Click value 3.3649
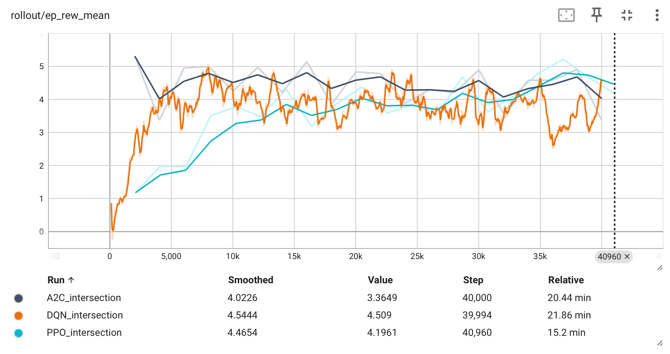Image resolution: width=670 pixels, height=354 pixels. coord(382,298)
